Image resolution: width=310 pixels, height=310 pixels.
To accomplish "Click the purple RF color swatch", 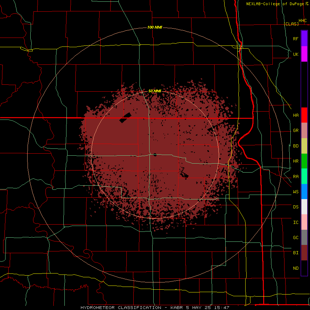I will tap(304, 39).
